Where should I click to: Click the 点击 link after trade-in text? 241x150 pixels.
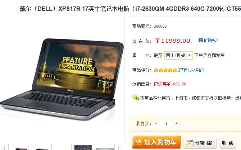click(238, 98)
